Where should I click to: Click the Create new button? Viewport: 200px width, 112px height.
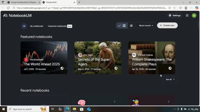point(167,26)
